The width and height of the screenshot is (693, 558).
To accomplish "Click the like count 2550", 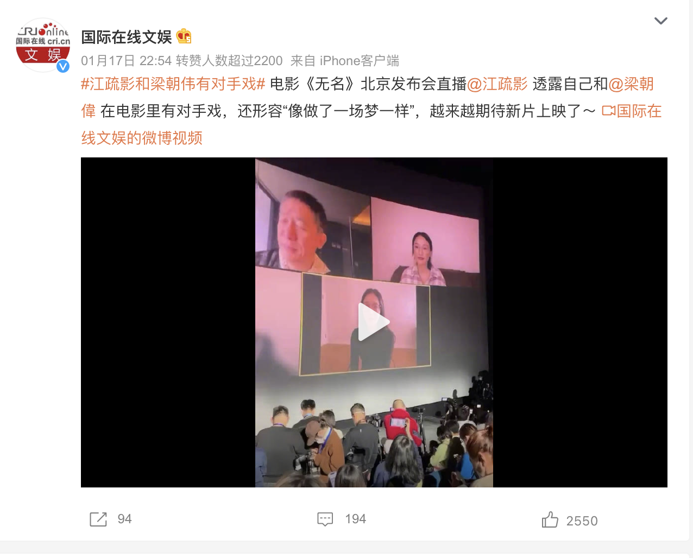I will [582, 521].
